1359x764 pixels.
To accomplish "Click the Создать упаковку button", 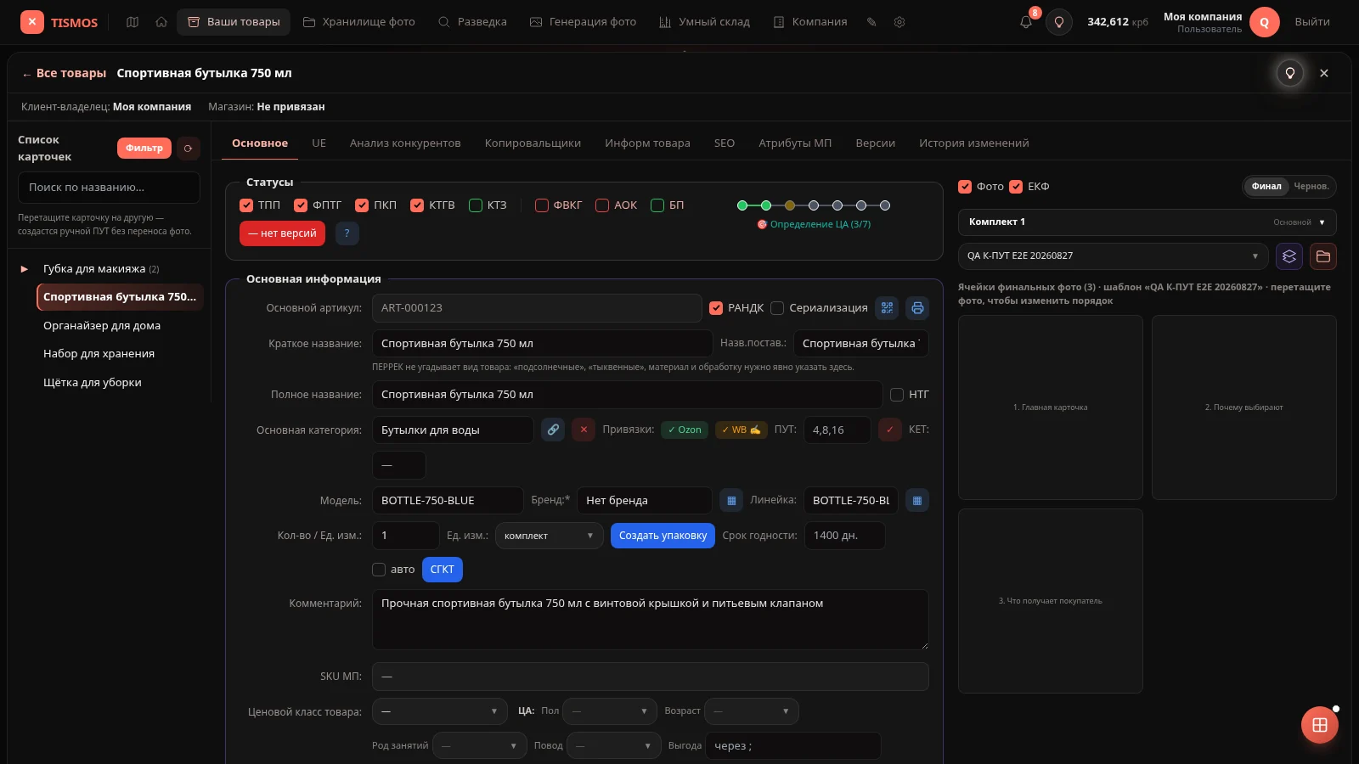I will click(663, 536).
